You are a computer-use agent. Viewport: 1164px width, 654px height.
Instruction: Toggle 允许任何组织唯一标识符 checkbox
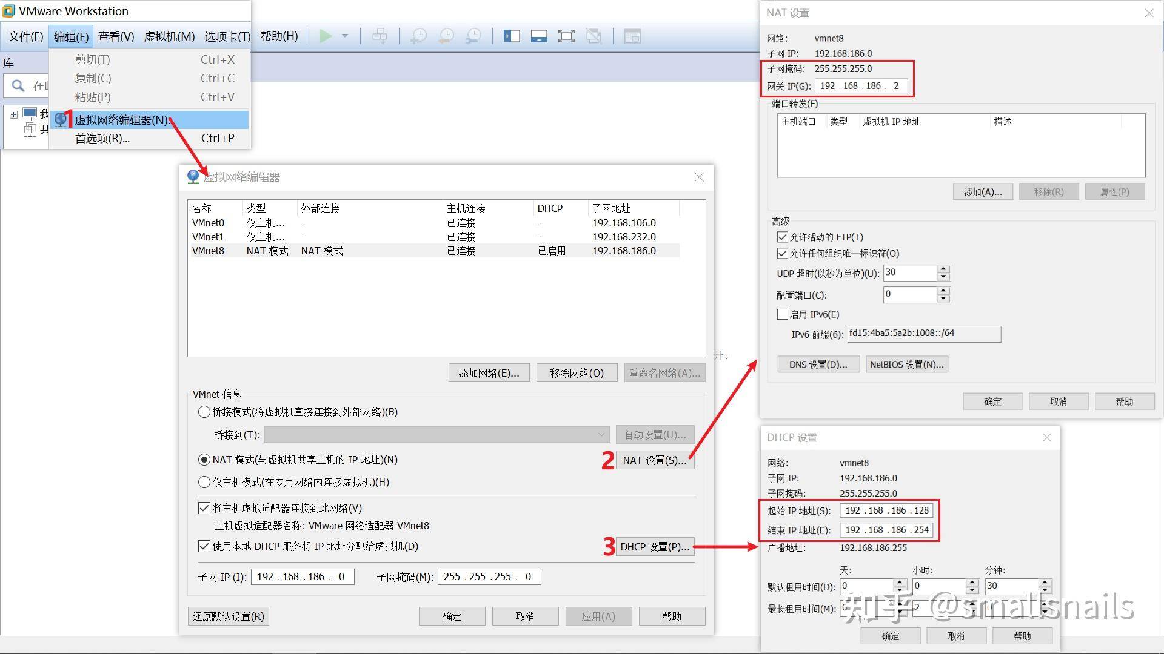783,253
